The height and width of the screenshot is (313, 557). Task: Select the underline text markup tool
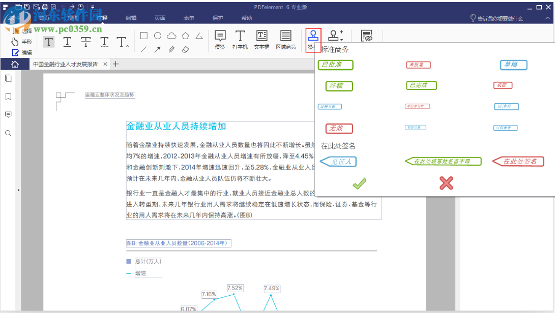pos(67,42)
